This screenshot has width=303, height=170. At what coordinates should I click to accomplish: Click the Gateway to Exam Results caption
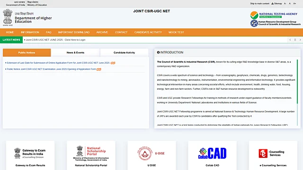(x=30, y=165)
